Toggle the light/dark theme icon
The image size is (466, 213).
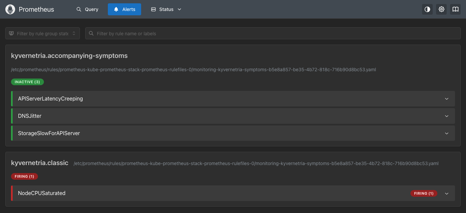pyautogui.click(x=427, y=9)
